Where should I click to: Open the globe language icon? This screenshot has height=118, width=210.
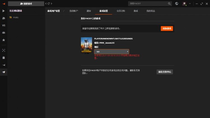click(x=177, y=4)
